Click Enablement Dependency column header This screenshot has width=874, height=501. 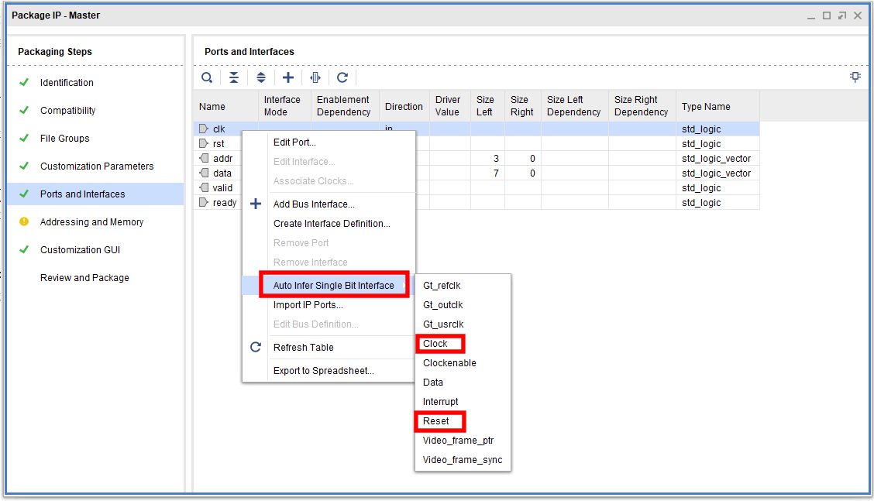(x=345, y=106)
